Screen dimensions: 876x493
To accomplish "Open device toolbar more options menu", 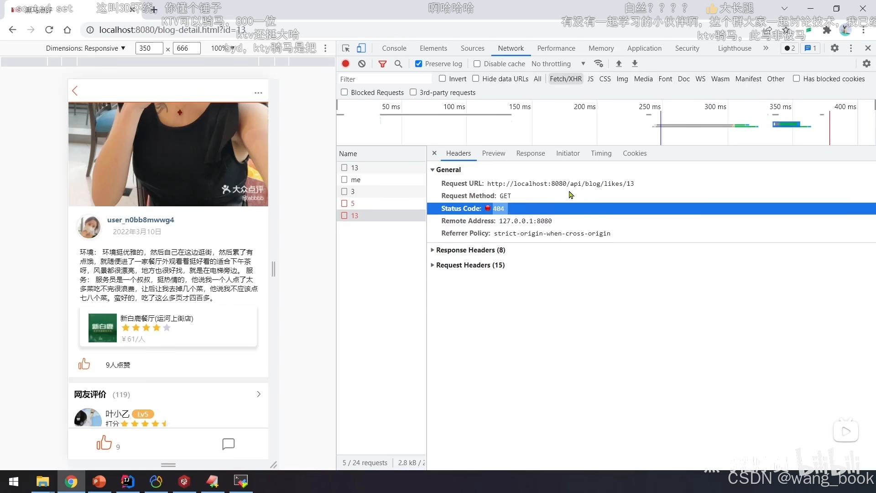I will click(x=325, y=48).
